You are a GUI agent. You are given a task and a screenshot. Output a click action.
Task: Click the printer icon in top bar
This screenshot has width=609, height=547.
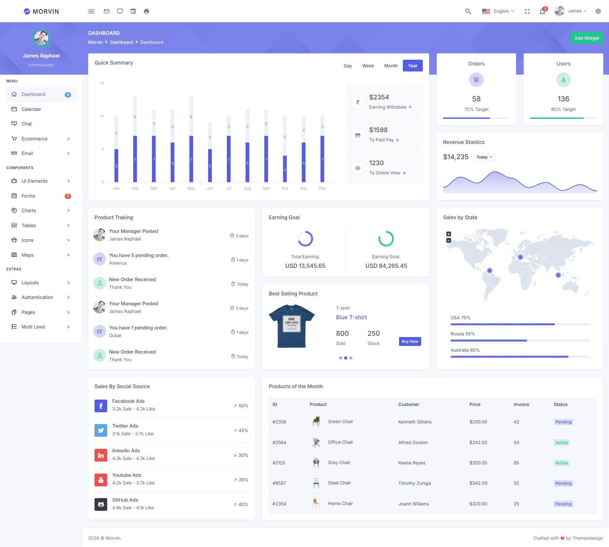click(x=147, y=11)
